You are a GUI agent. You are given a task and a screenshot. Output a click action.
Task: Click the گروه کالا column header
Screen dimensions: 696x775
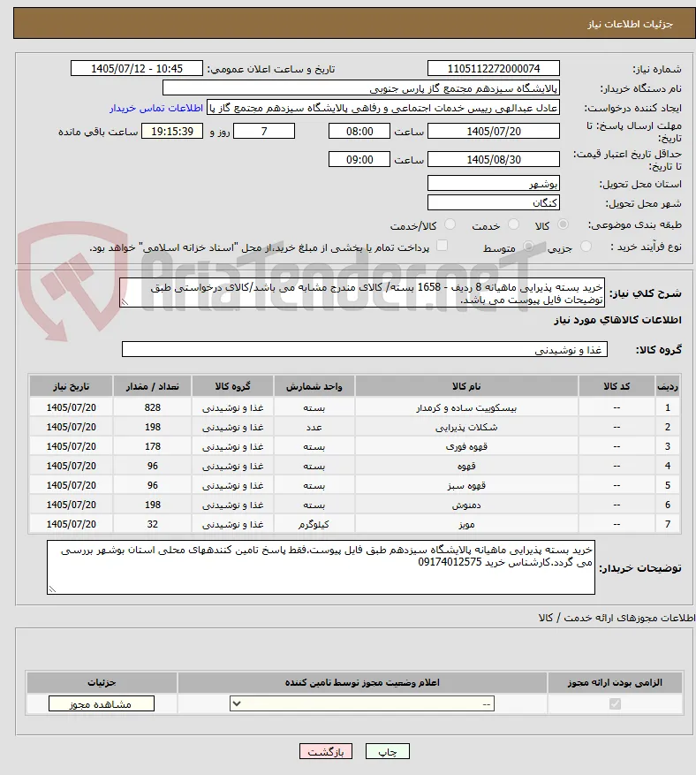pyautogui.click(x=232, y=386)
